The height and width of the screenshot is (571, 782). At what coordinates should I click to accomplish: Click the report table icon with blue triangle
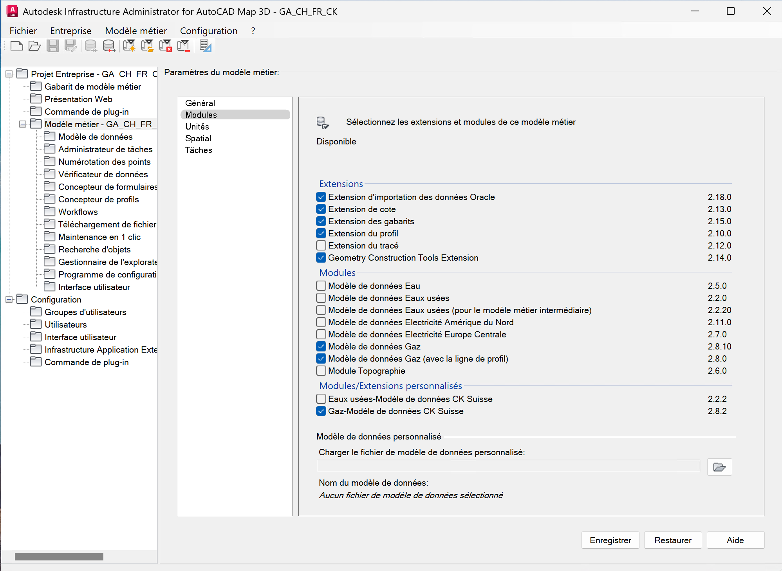205,46
